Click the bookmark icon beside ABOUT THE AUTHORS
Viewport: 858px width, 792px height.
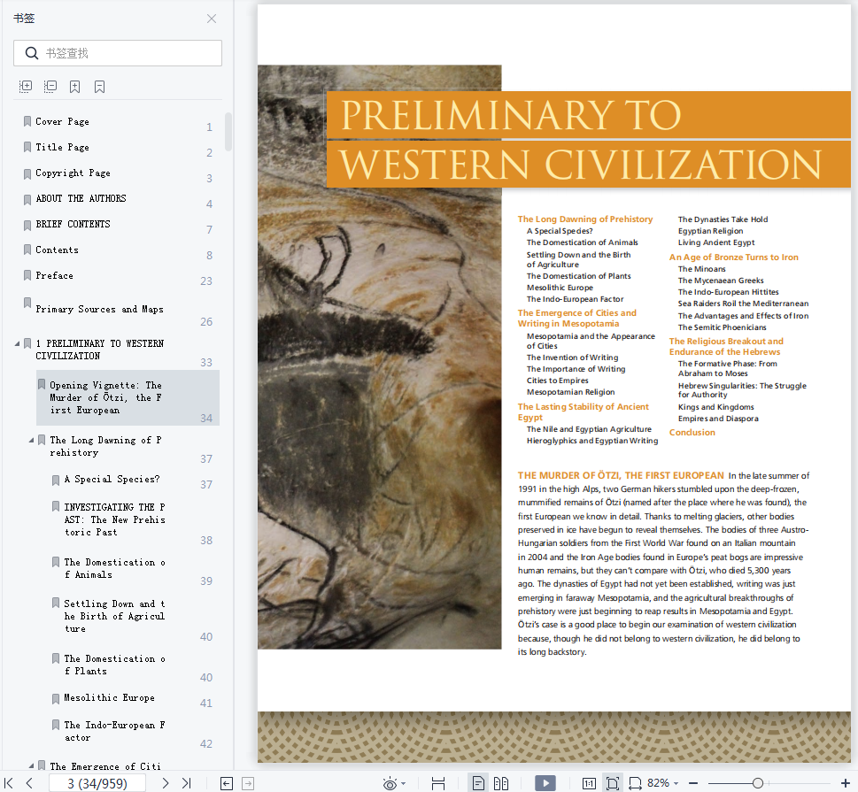click(27, 200)
